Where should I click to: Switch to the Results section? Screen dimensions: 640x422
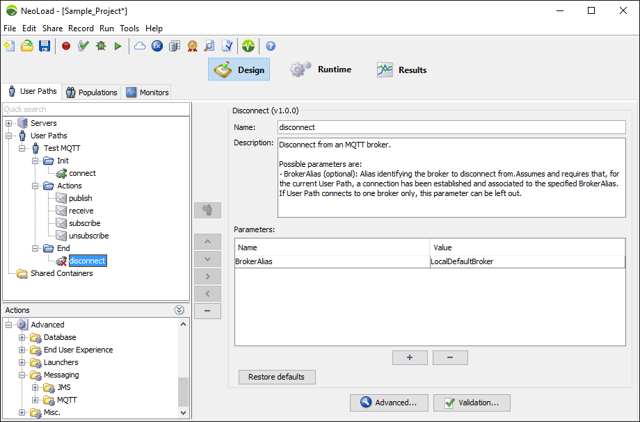point(401,70)
